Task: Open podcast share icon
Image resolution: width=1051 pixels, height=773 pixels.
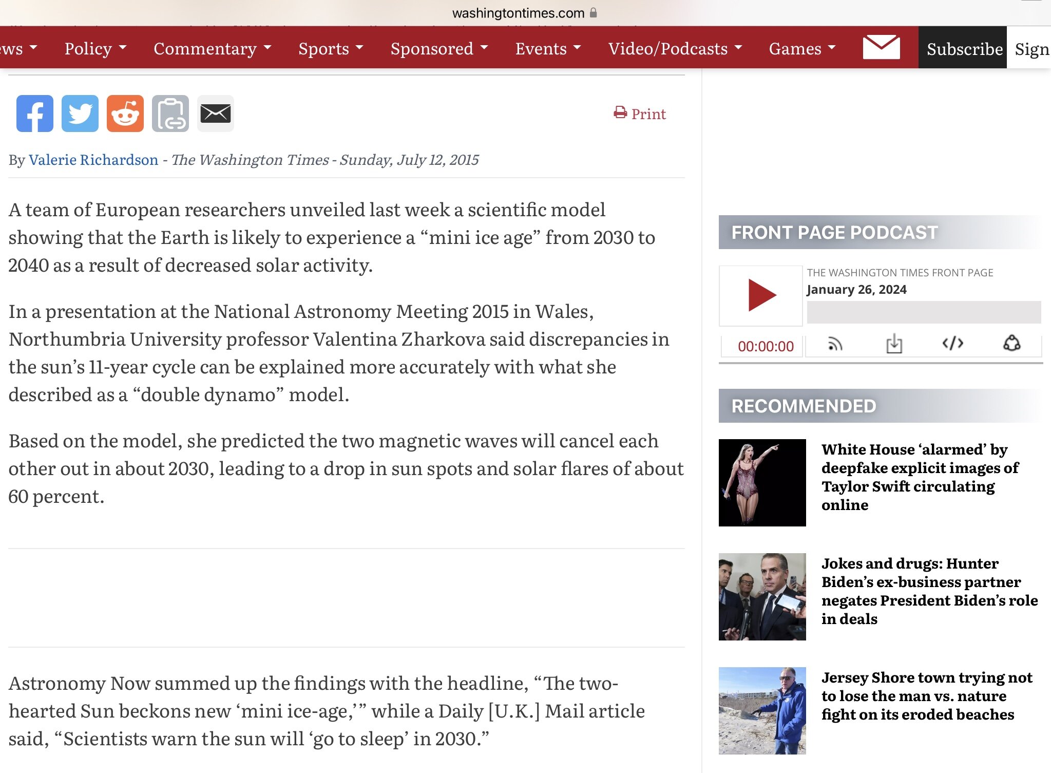Action: 1011,343
